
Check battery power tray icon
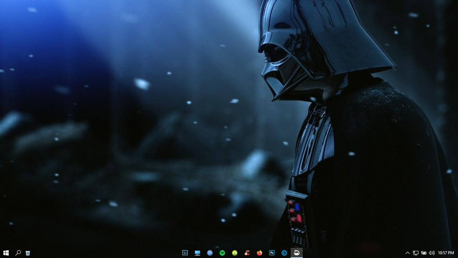click(424, 253)
